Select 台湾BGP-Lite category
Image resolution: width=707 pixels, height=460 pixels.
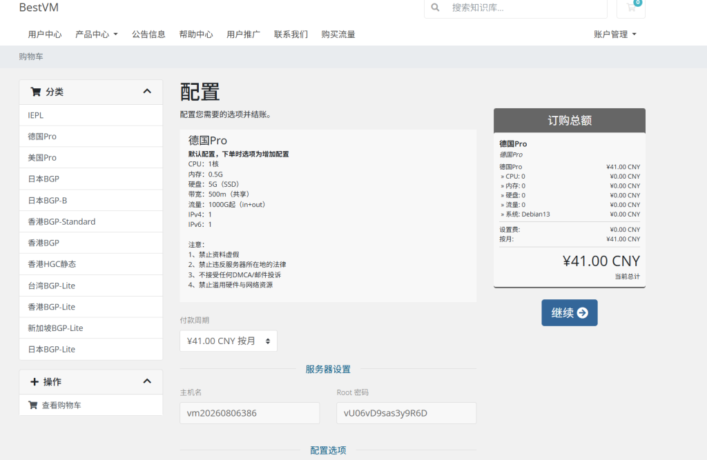pos(91,286)
